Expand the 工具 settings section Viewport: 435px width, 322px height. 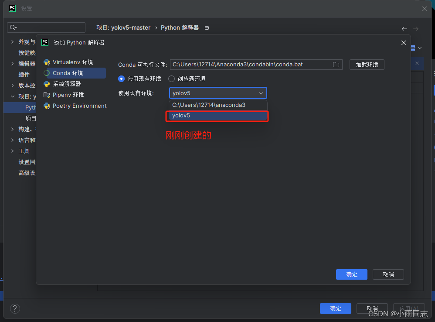pyautogui.click(x=13, y=151)
